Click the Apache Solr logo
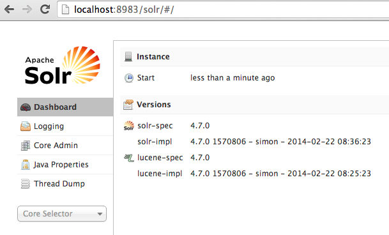This screenshot has height=235, width=389. pyautogui.click(x=63, y=65)
